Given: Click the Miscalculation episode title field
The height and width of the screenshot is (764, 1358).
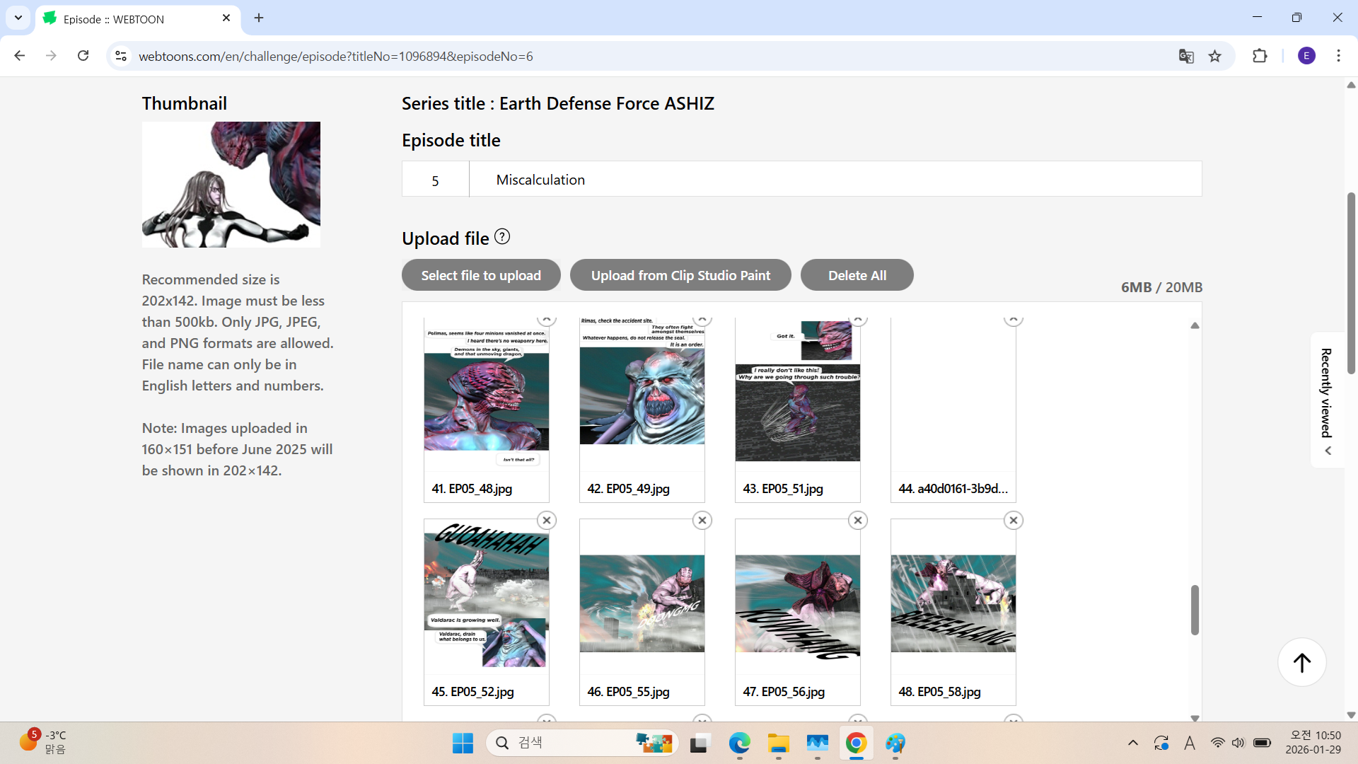Looking at the screenshot, I should click(835, 180).
